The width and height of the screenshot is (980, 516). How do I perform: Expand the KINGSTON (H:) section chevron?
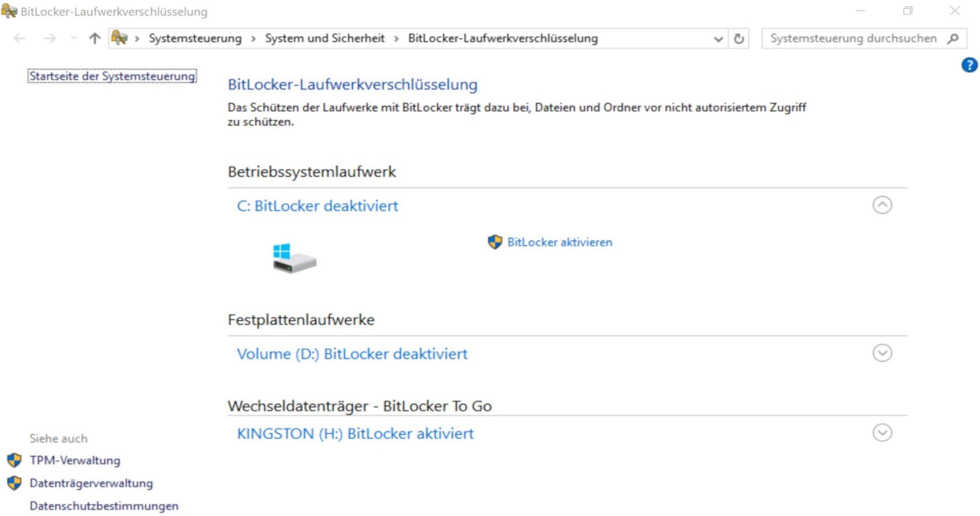[x=883, y=433]
